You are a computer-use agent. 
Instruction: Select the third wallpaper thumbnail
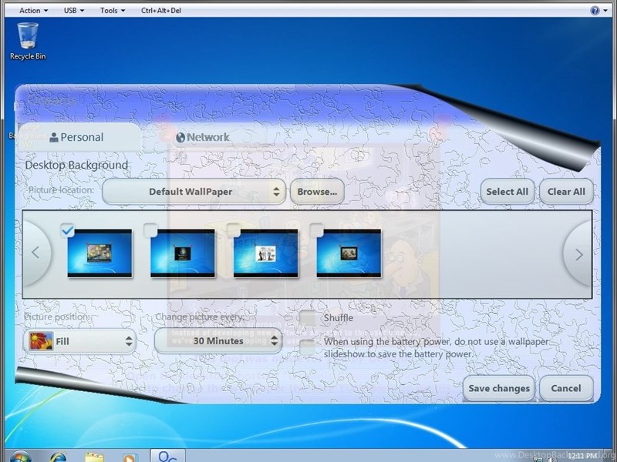(x=265, y=253)
